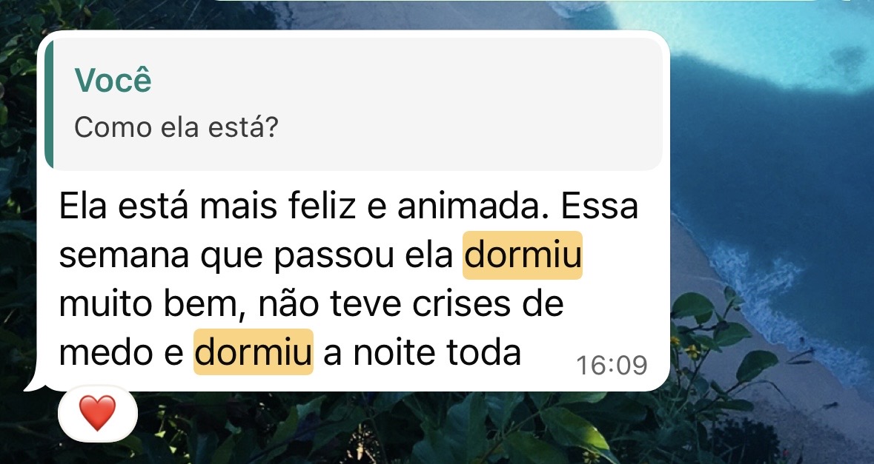Select the sender name 'Você' in the quote
Screen dimensions: 874x464
(113, 80)
